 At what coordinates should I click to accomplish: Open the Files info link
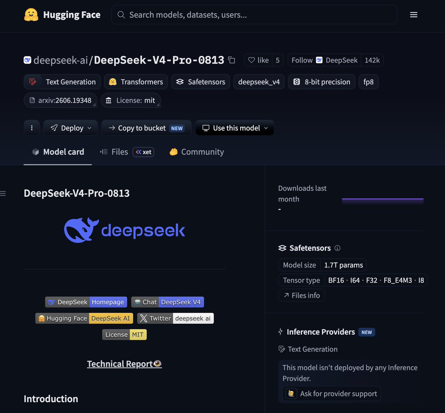[x=301, y=295]
